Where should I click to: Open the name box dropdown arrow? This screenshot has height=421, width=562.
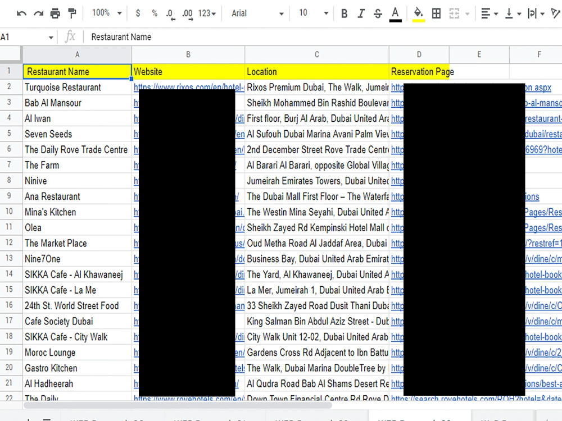(x=51, y=37)
